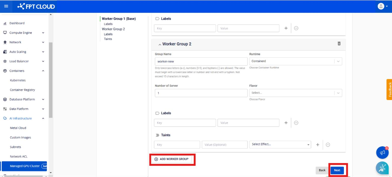Open the Flavor select dropdown
Image resolution: width=392 pixels, height=177 pixels.
click(295, 93)
